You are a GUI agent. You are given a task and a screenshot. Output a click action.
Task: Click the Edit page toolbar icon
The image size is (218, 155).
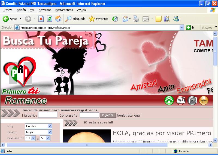pyautogui.click(x=146, y=19)
